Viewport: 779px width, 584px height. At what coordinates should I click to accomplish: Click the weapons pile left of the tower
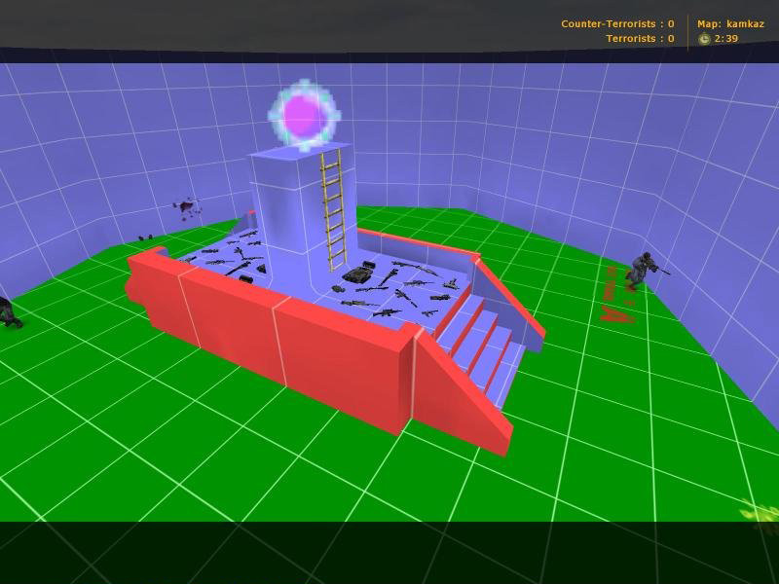(x=228, y=256)
